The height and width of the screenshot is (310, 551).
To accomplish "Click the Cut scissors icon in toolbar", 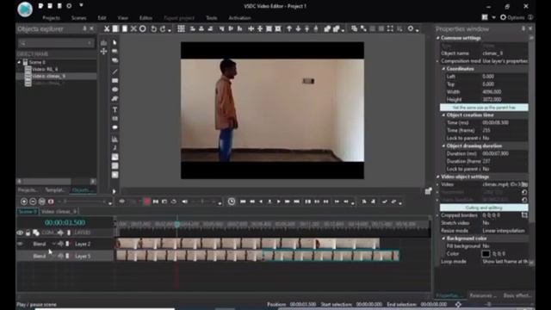I will tap(107, 28).
